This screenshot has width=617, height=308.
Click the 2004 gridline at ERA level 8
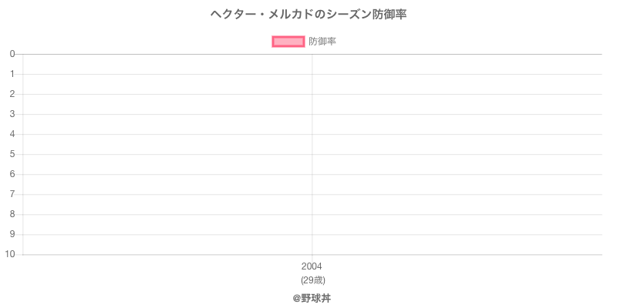point(312,214)
